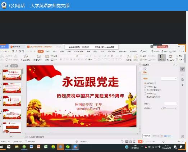The height and width of the screenshot is (152, 188).
Task: Select normal view icon in status bar
Action: (x=127, y=142)
